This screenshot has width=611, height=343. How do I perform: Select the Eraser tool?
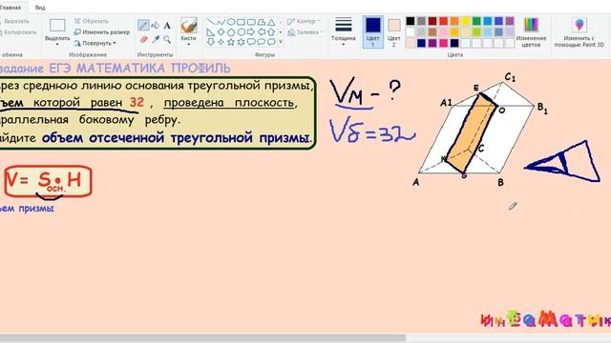coord(143,39)
